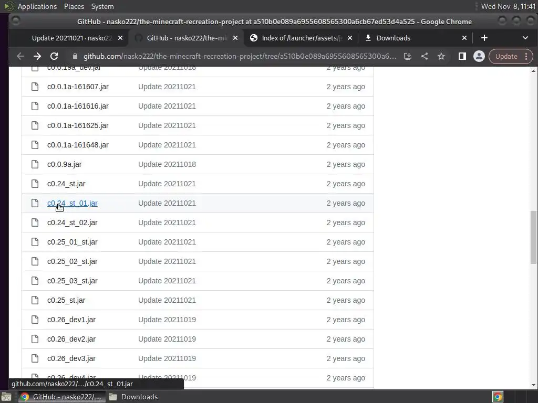Click the padlock site info icon
This screenshot has height=403, width=538.
(75, 56)
